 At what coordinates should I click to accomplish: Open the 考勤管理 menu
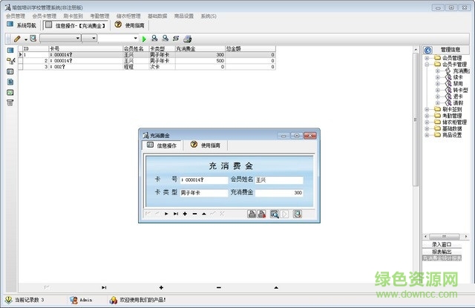coord(99,16)
